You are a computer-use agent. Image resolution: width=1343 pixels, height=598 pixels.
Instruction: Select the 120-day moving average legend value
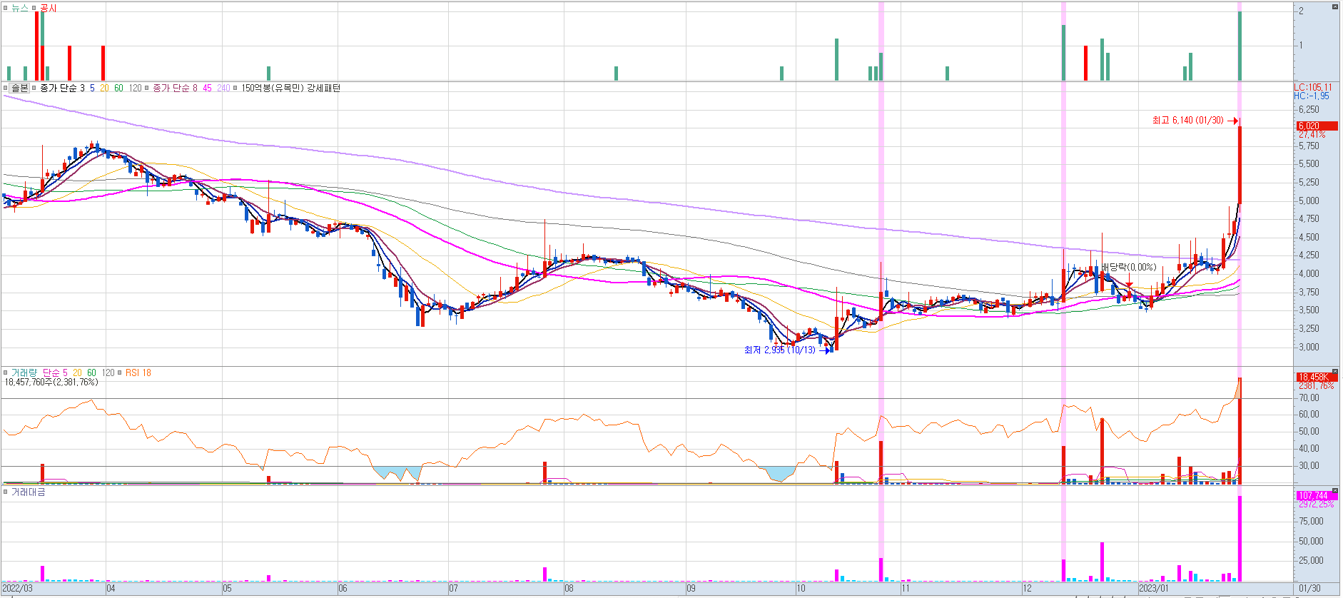pos(135,88)
